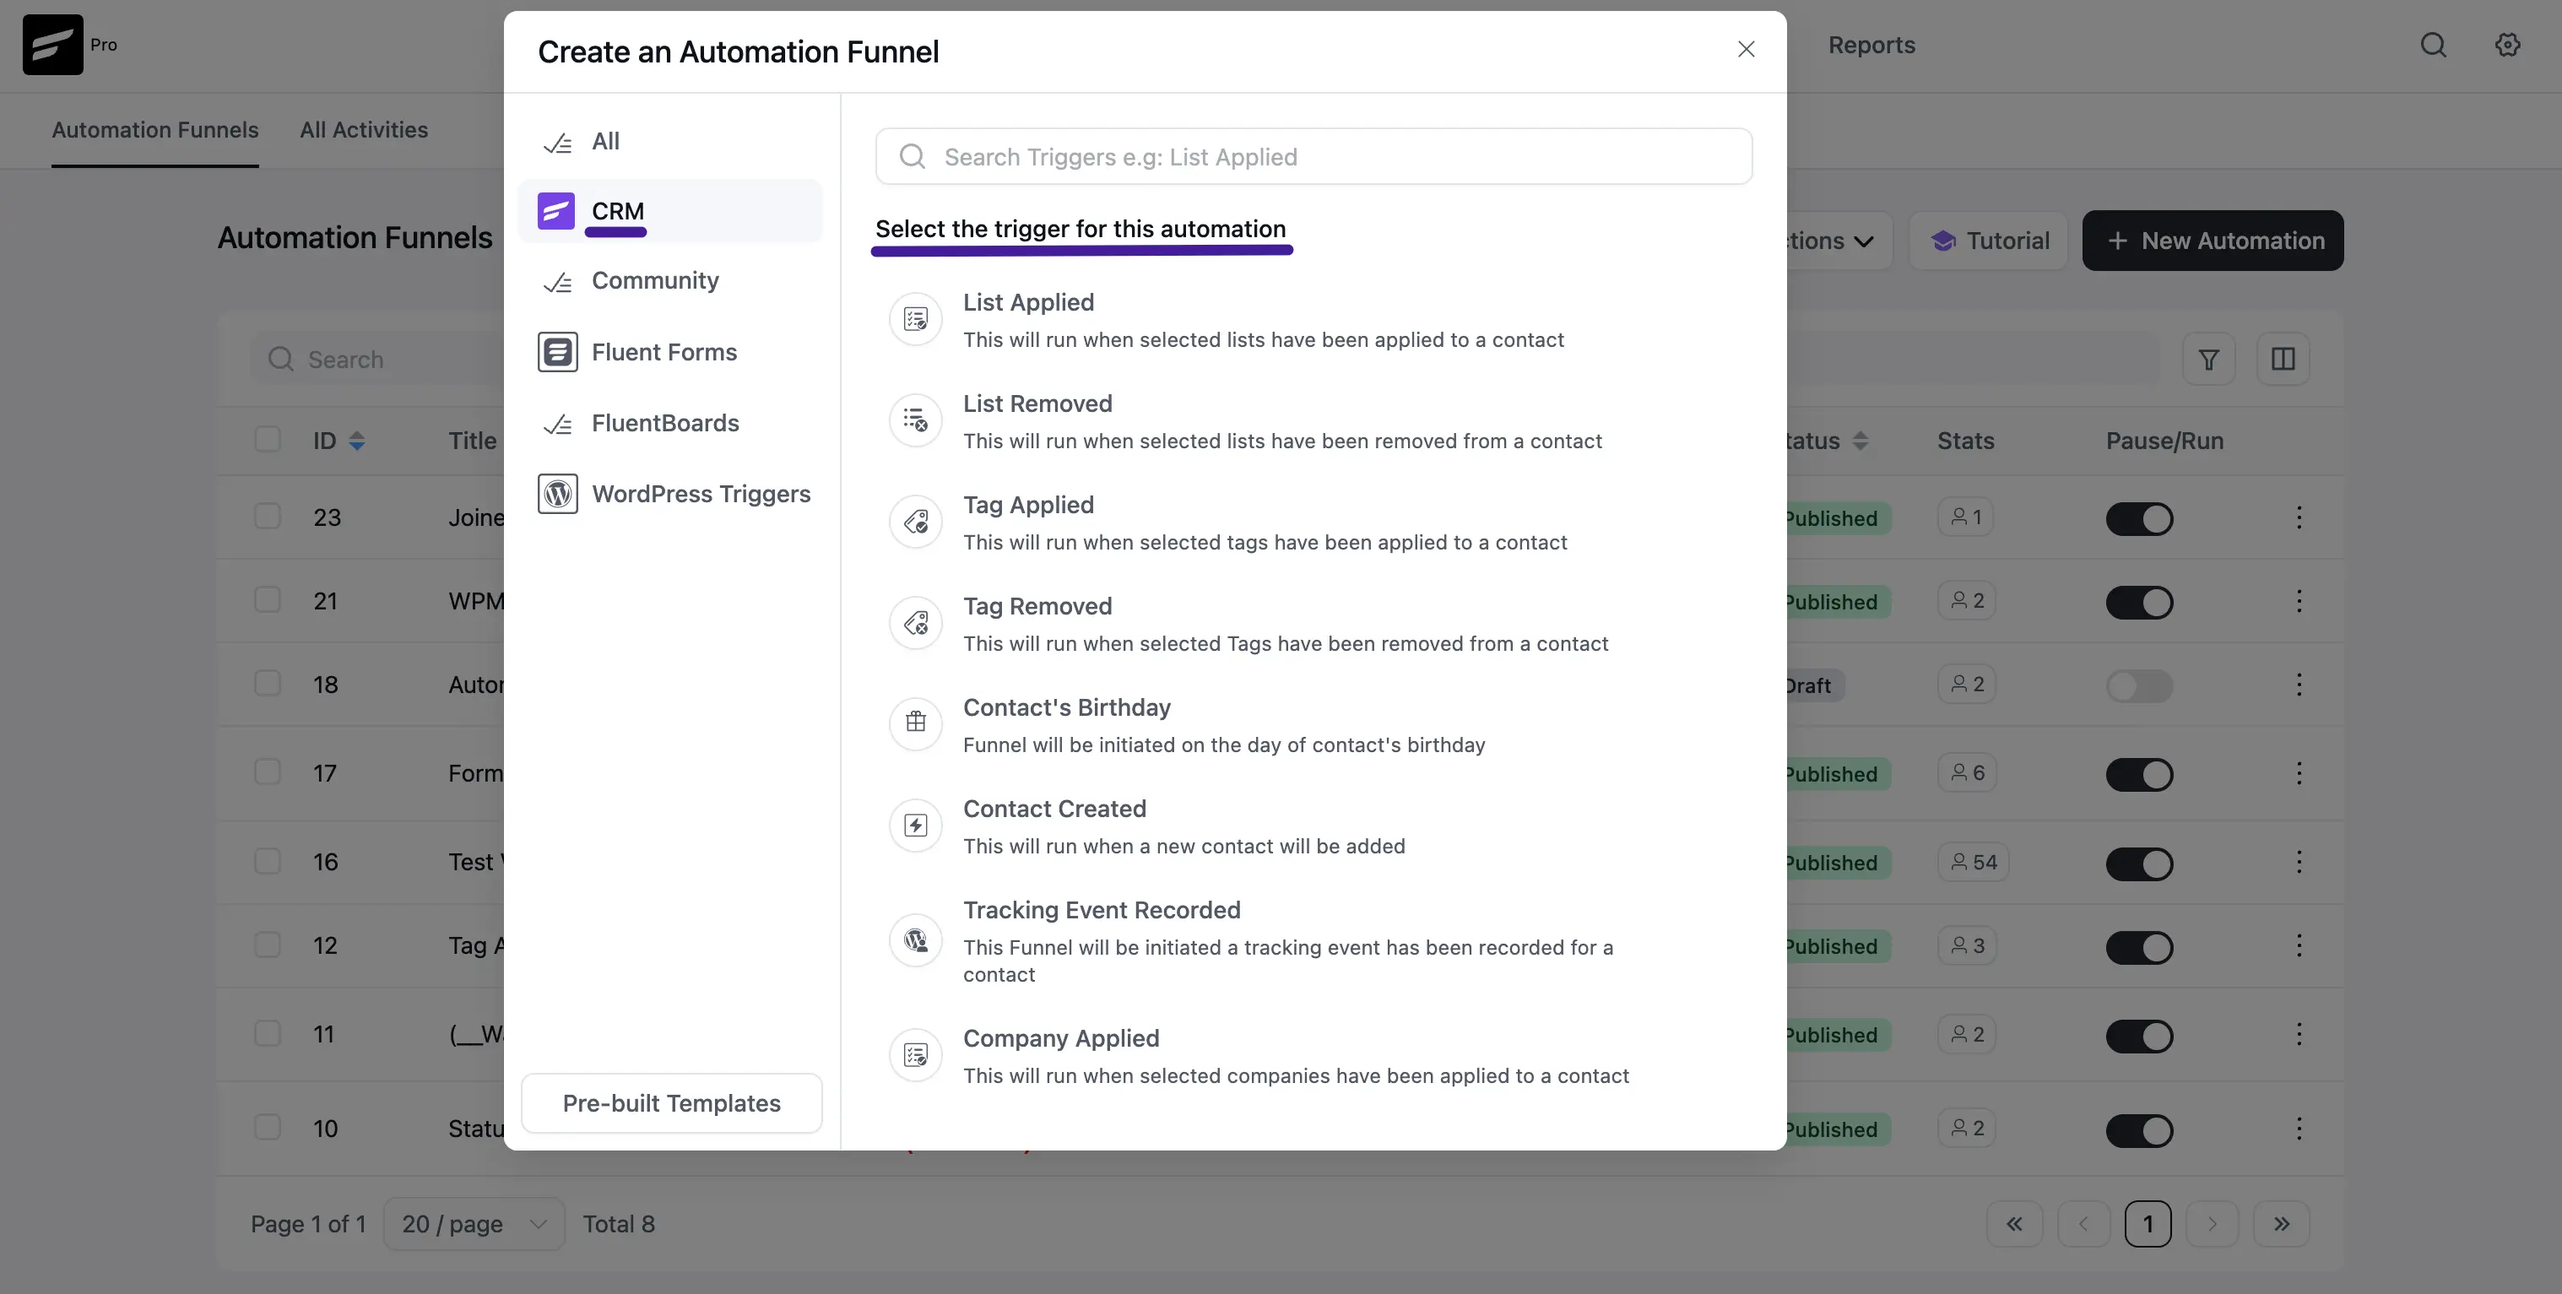Click the Tag Applied trigger icon

click(x=915, y=522)
